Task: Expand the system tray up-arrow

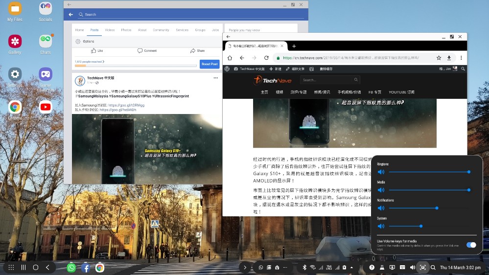Action: (352, 268)
